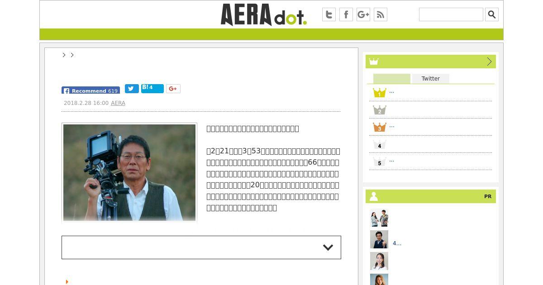
Task: Click the magnifier search button
Action: point(492,14)
